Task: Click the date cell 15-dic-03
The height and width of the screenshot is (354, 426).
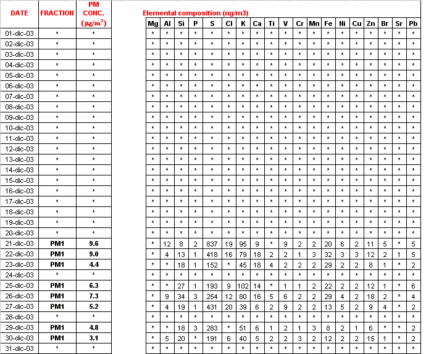Action: click(20, 180)
